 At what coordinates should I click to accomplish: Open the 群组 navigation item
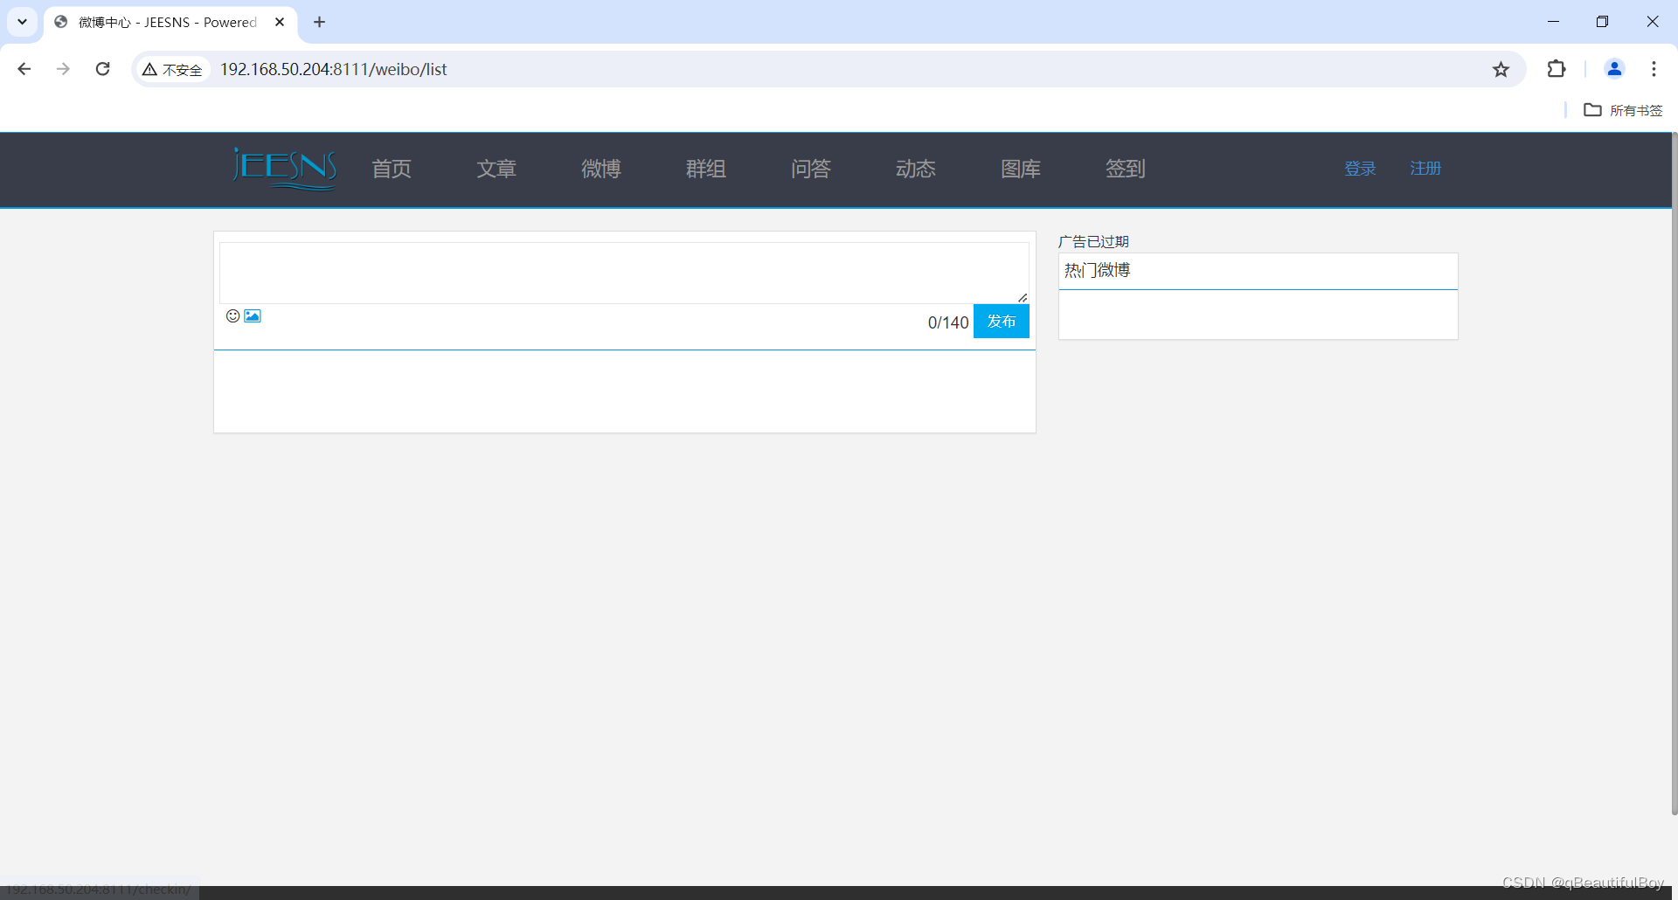(x=706, y=169)
